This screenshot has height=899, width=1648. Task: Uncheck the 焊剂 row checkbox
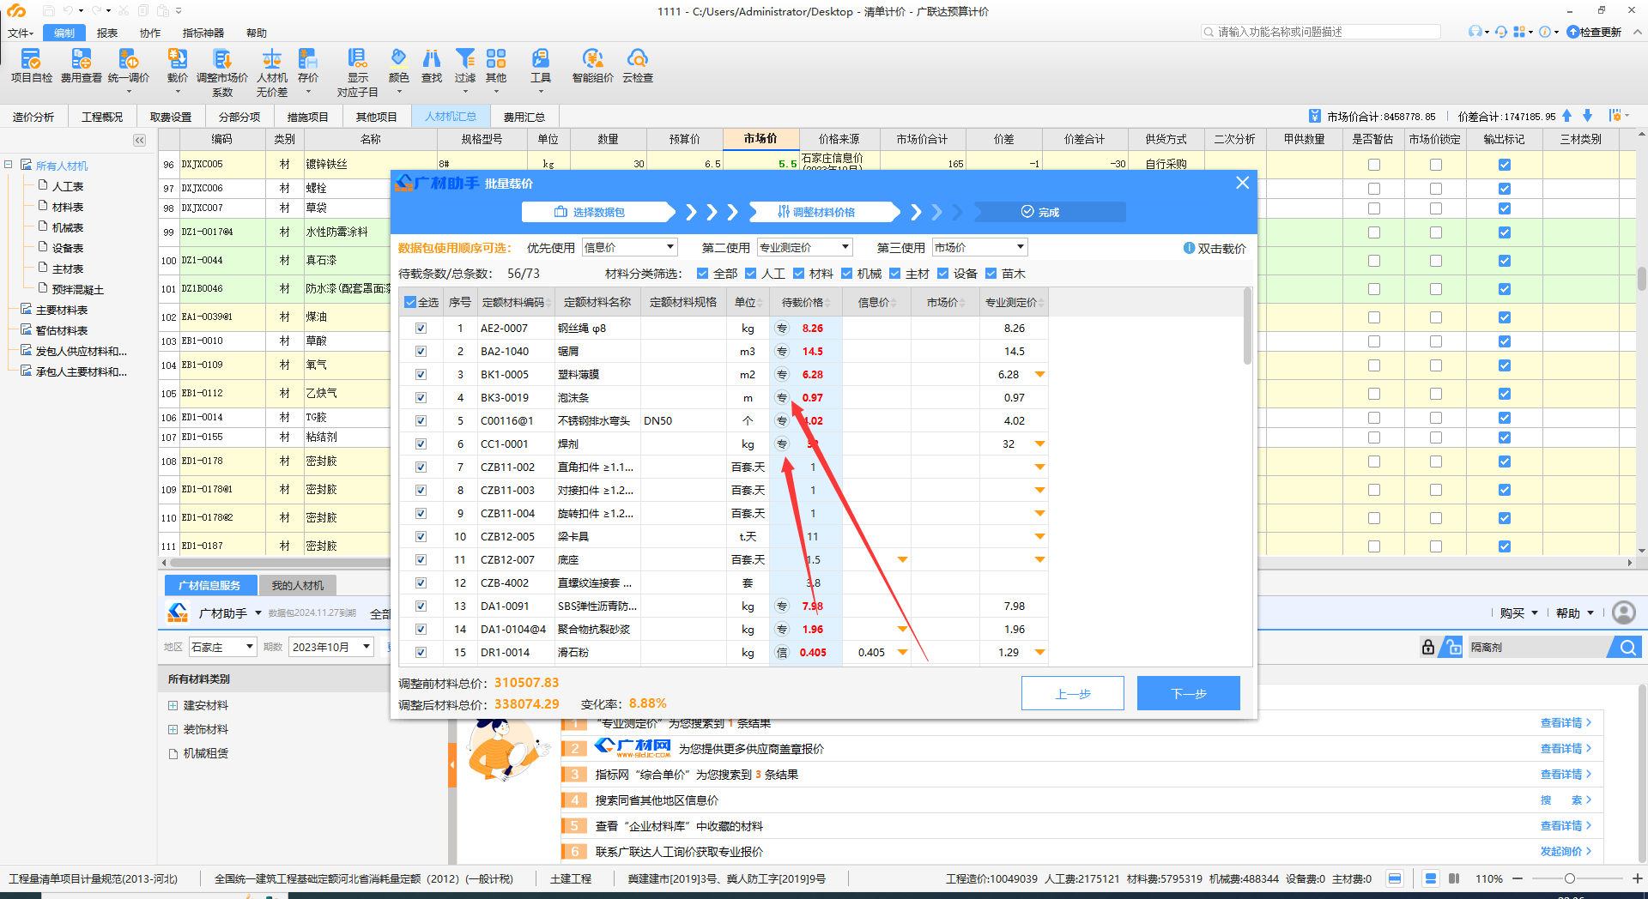pyautogui.click(x=421, y=443)
